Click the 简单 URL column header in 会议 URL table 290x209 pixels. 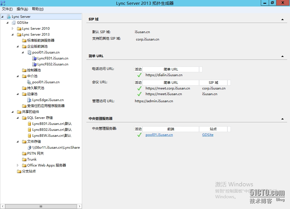point(171,82)
